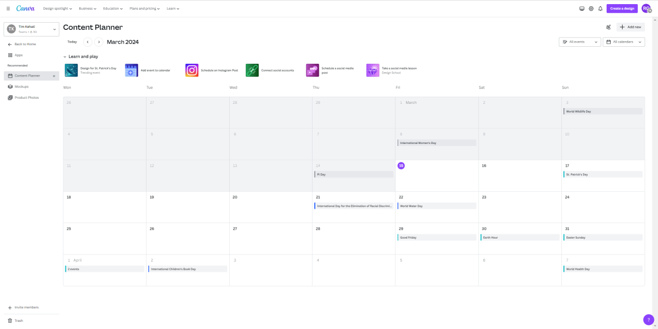Go to the next month arrow
Viewport: 658px width, 329px height.
pos(99,42)
